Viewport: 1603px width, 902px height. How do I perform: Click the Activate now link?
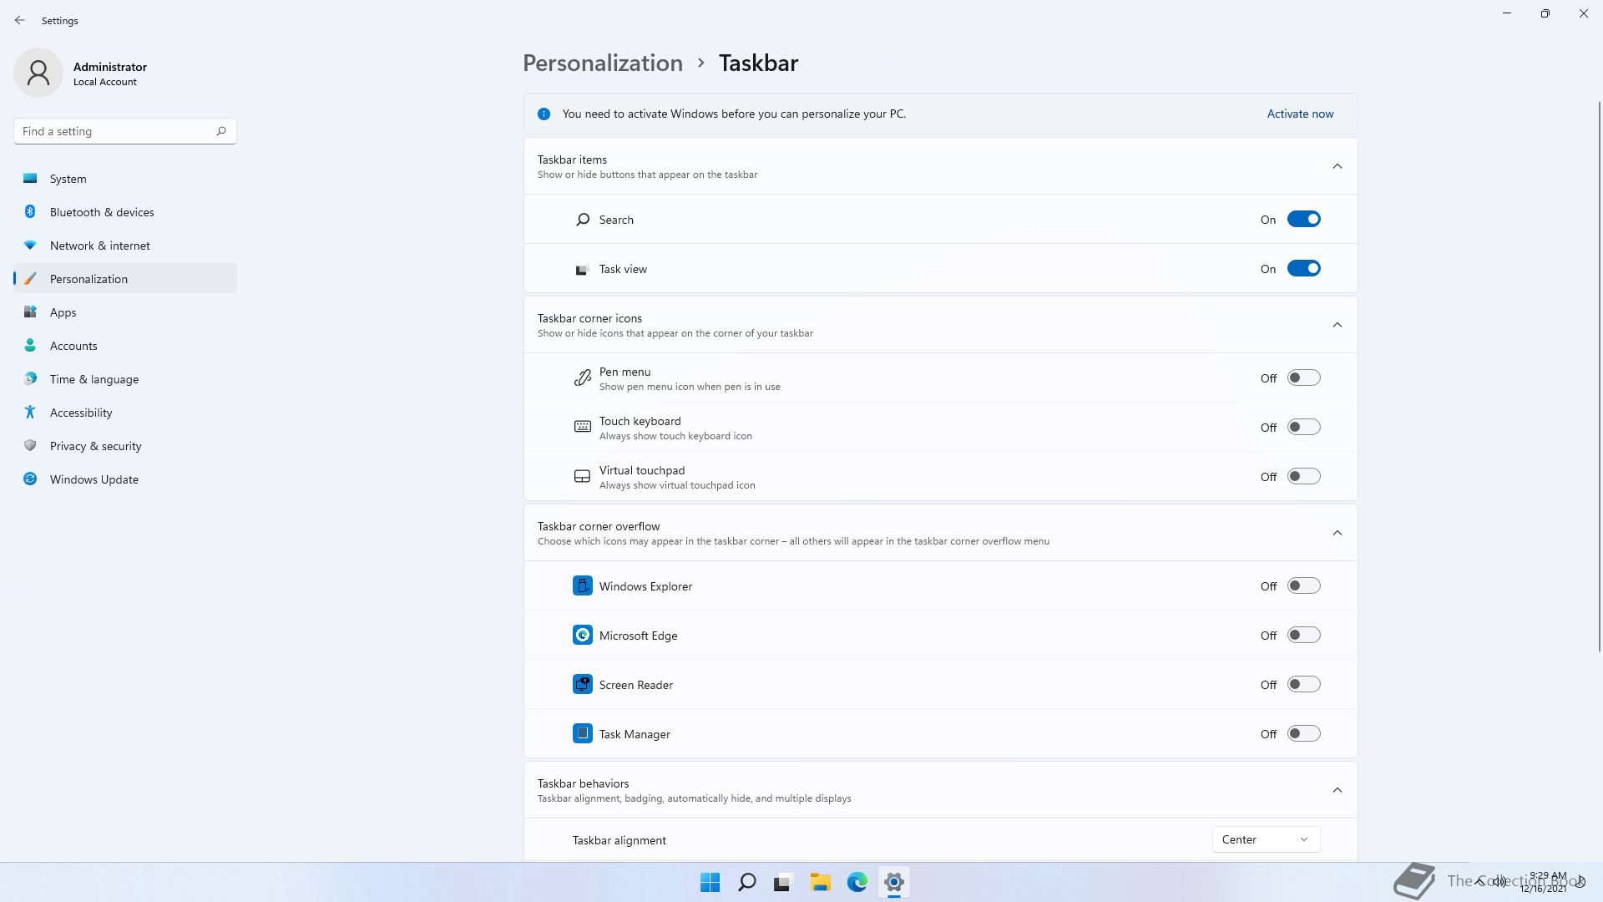click(1300, 114)
